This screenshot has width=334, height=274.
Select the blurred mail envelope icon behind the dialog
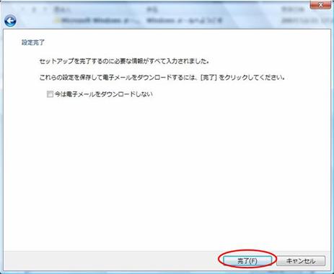click(x=57, y=21)
